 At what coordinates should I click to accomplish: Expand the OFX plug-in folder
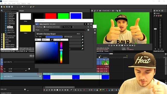(2, 34)
